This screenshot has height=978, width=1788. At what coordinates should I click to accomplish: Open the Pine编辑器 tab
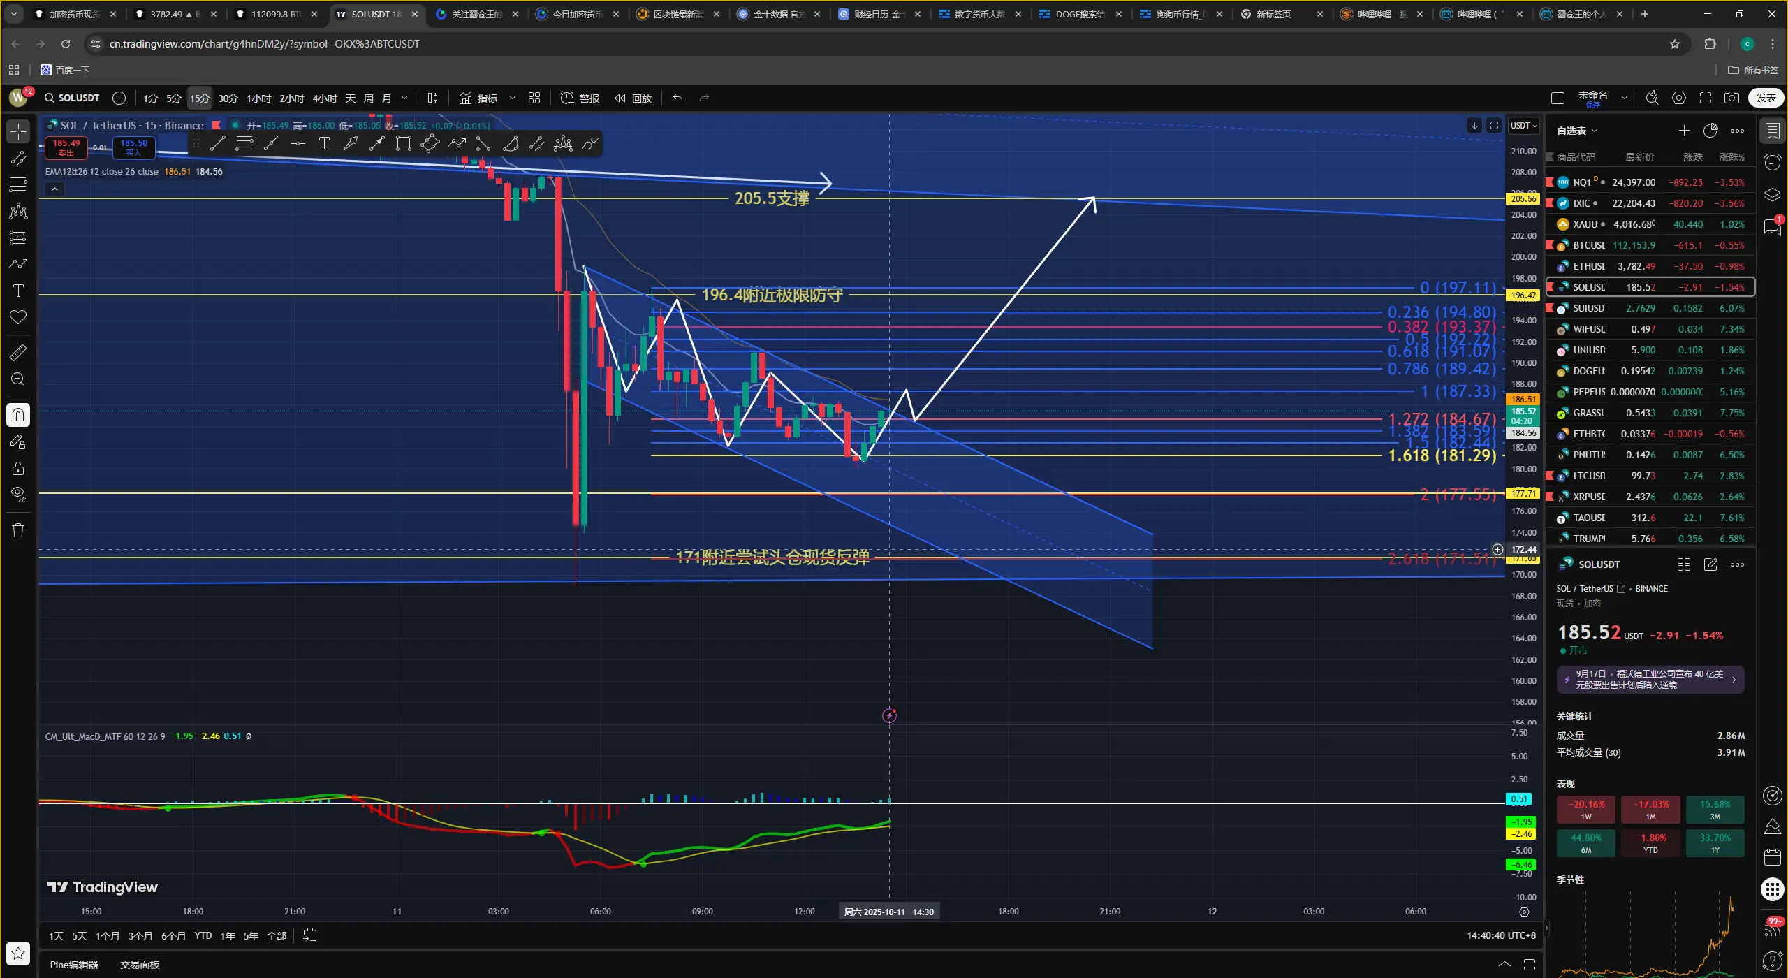74,965
